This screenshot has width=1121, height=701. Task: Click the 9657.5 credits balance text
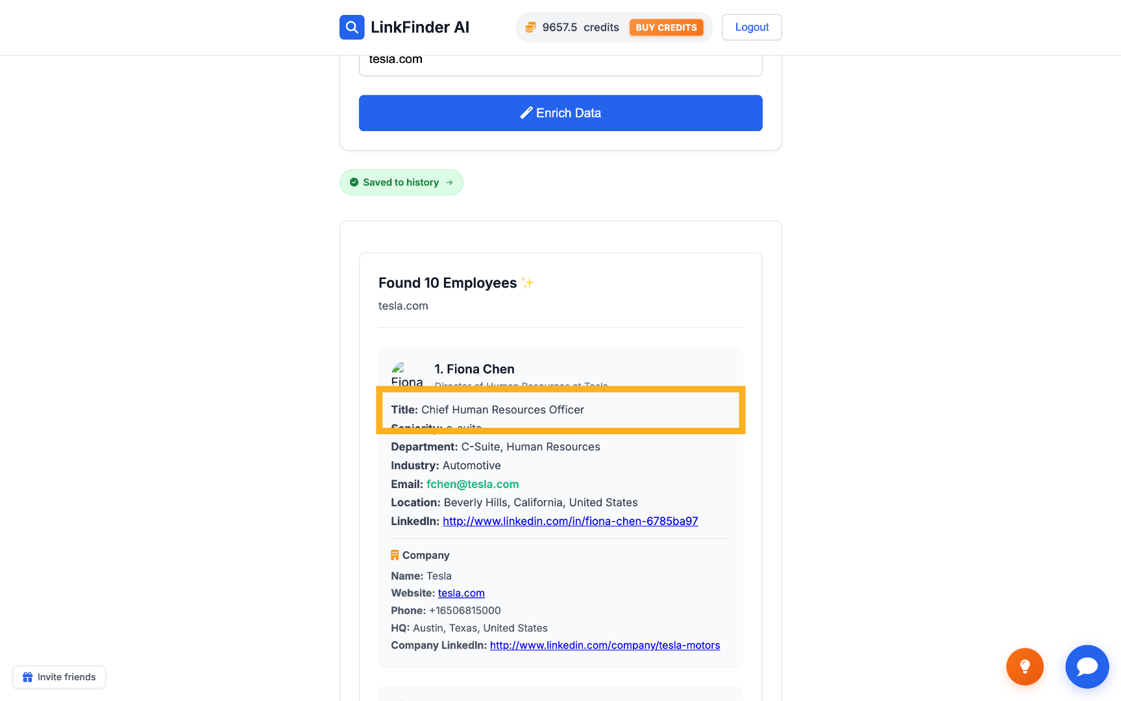(580, 27)
